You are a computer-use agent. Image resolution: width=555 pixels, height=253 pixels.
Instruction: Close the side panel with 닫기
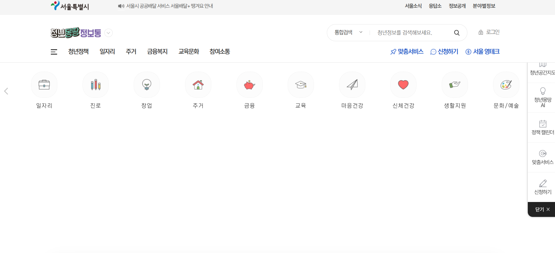542,209
